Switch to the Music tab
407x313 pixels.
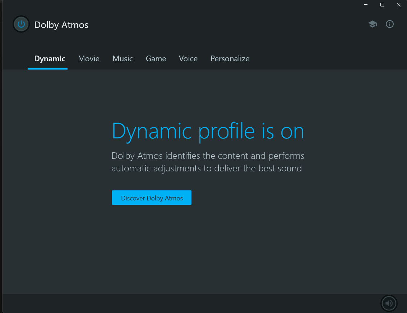[122, 59]
